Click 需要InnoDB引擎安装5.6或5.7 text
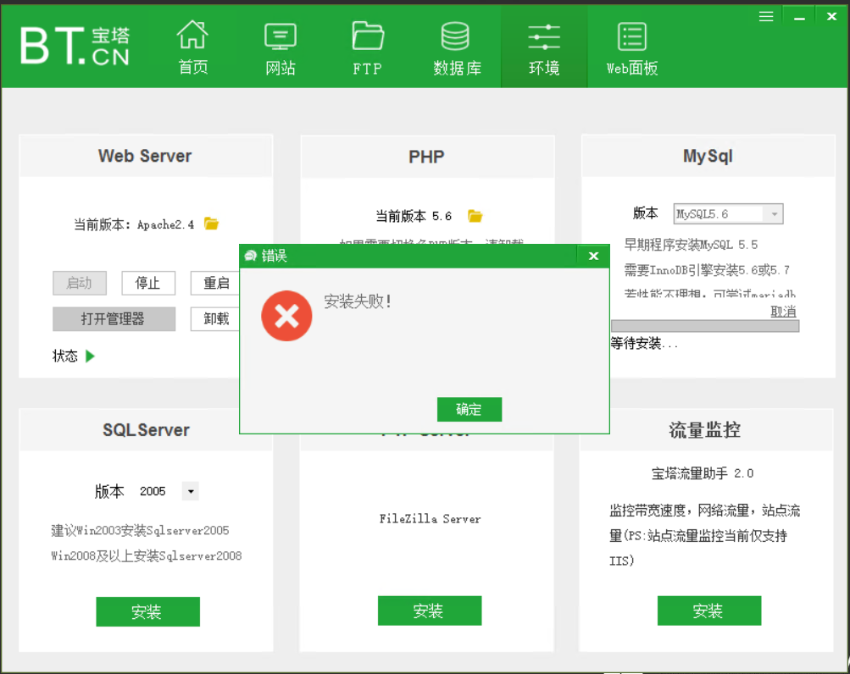This screenshot has width=850, height=674. [707, 270]
